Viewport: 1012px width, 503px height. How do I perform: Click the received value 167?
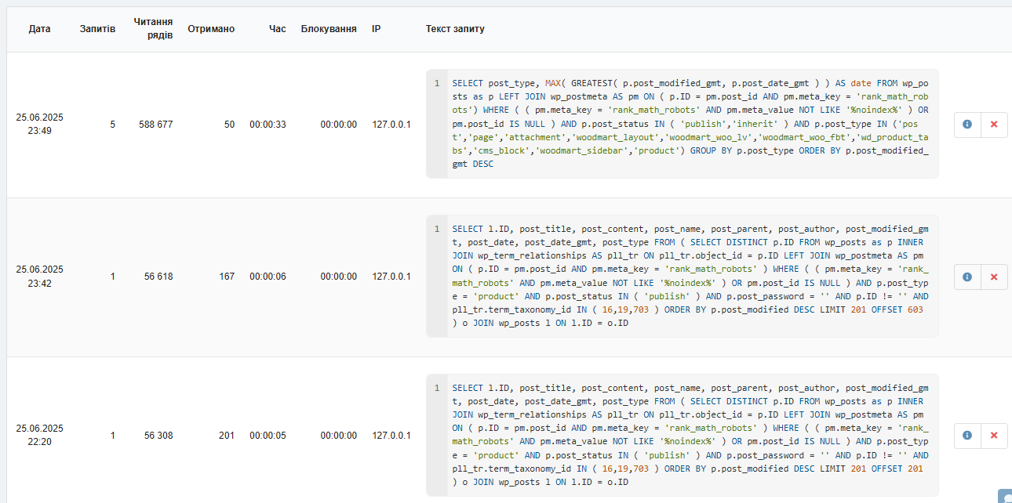click(x=227, y=277)
